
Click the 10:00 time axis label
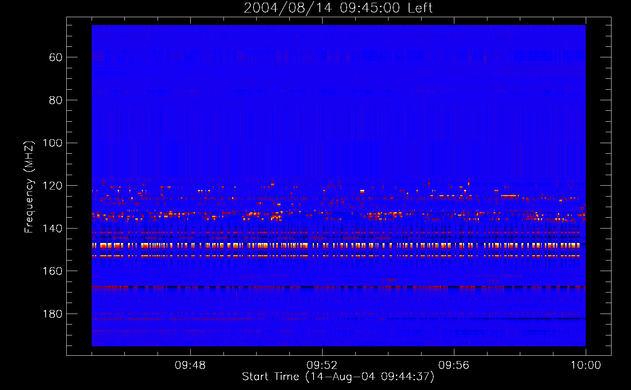coord(586,365)
